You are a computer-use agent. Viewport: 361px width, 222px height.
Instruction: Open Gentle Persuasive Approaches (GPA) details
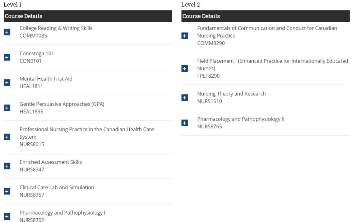(x=7, y=108)
